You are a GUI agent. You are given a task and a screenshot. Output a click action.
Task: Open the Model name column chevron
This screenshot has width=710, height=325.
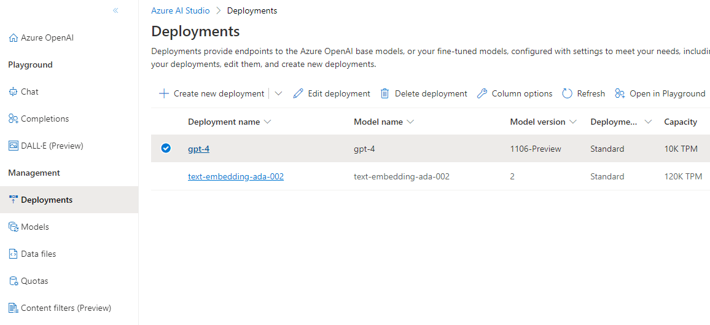410,122
